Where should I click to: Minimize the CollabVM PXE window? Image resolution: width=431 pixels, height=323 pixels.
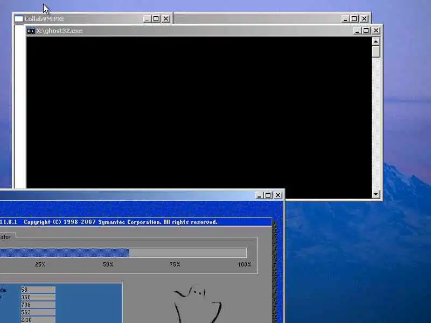(147, 19)
